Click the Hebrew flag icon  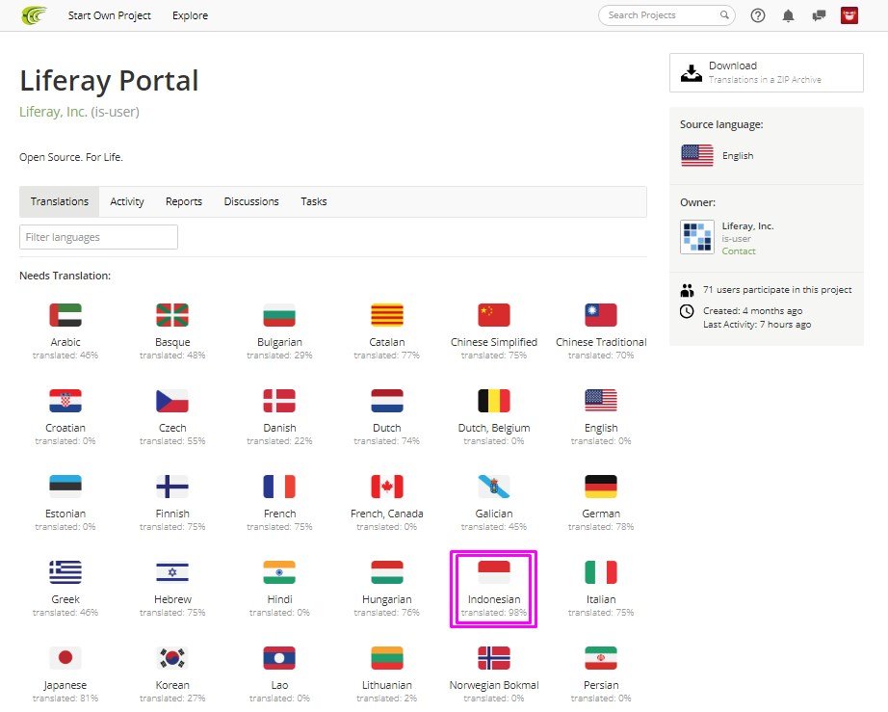[172, 572]
